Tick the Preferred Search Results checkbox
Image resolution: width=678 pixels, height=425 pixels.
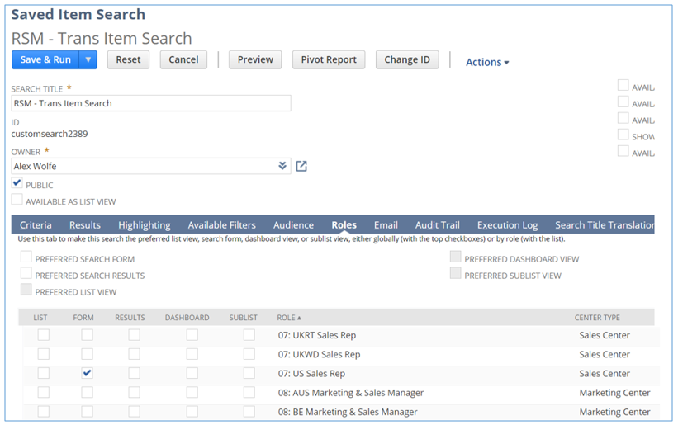[26, 275]
